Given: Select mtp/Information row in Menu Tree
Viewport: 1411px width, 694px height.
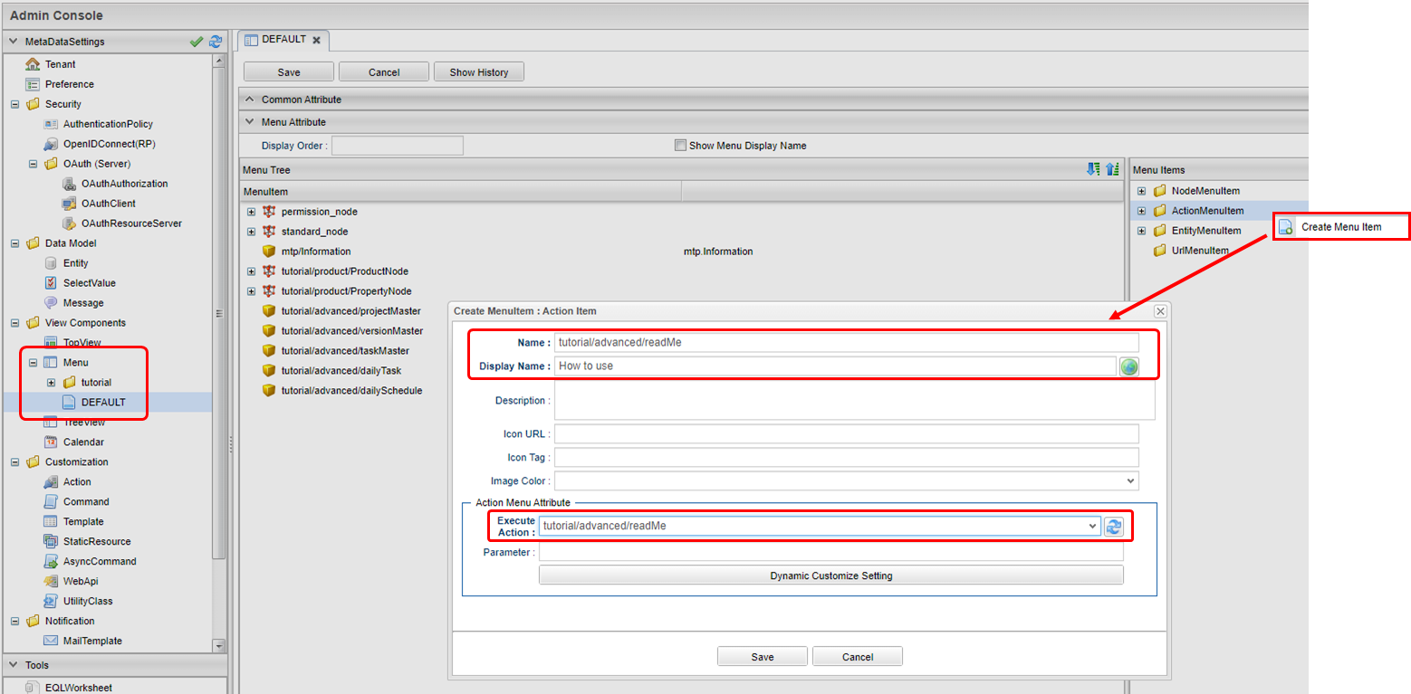Looking at the screenshot, I should pyautogui.click(x=682, y=252).
